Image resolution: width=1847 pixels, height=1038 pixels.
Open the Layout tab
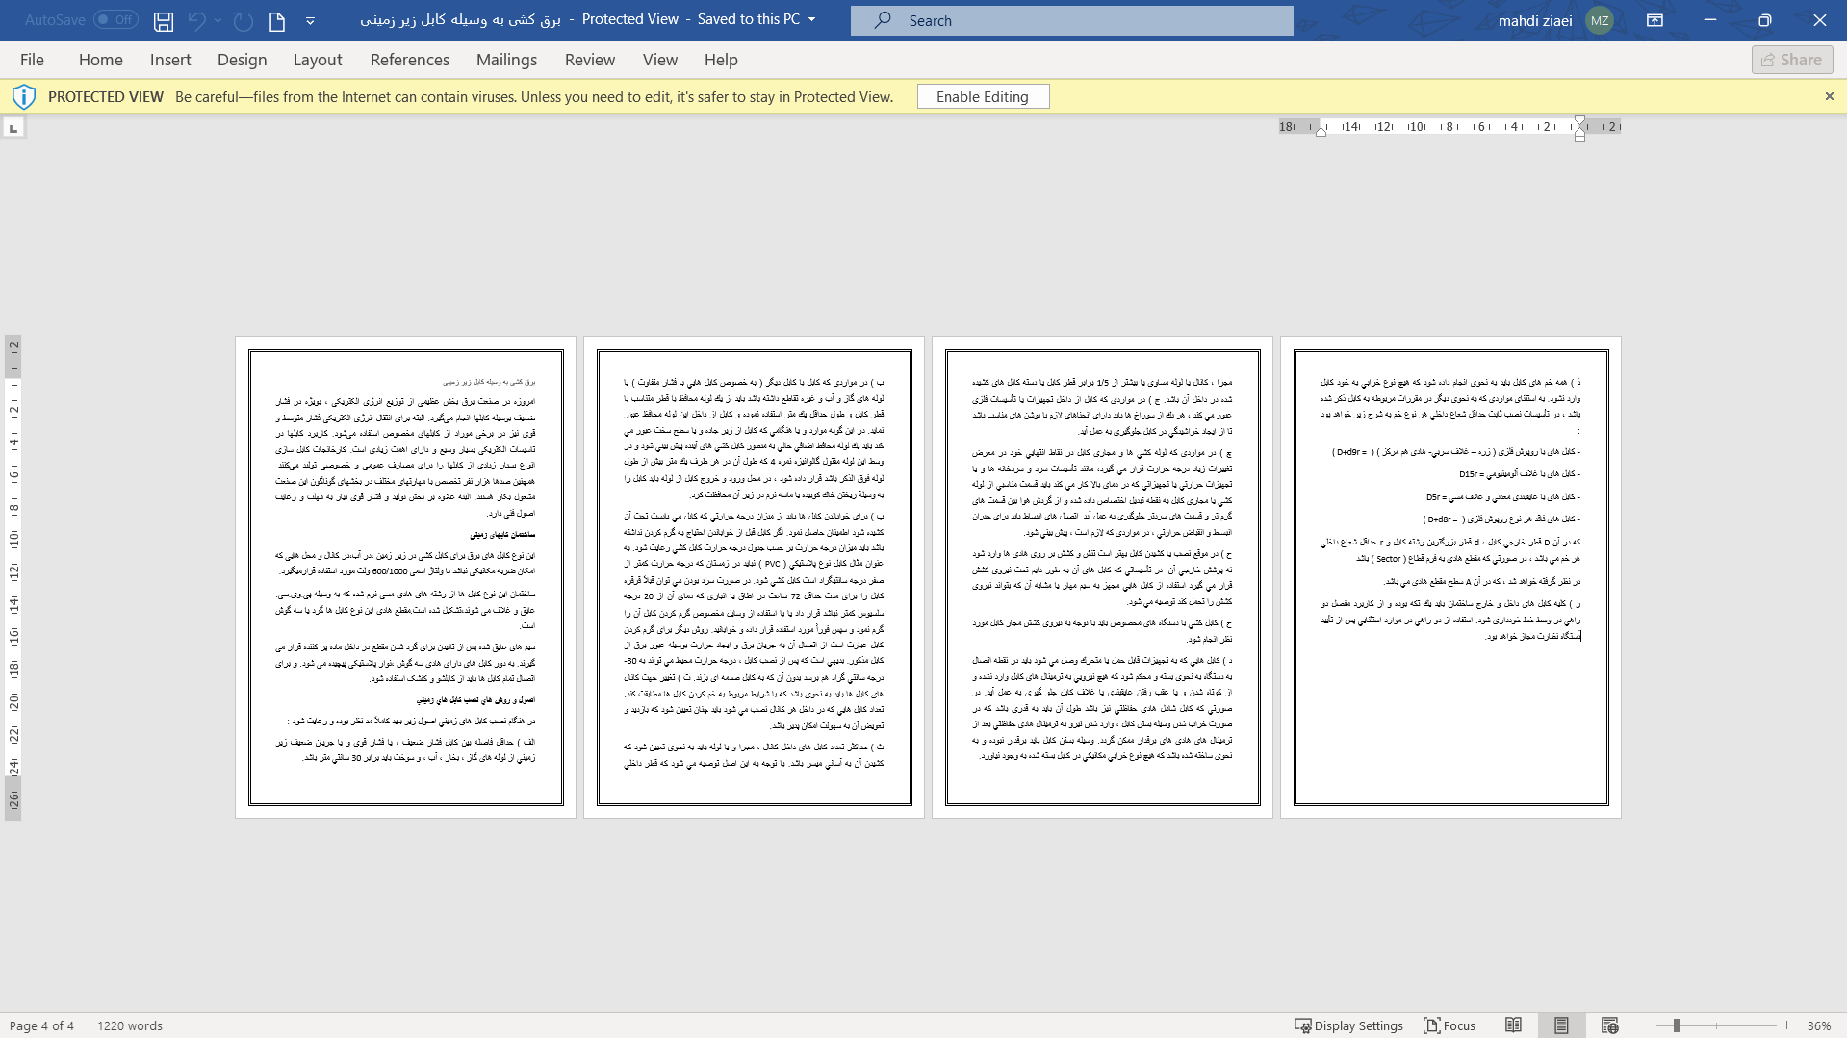coord(318,60)
